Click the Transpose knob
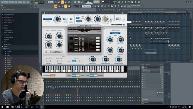193x109 pixels. point(97,19)
